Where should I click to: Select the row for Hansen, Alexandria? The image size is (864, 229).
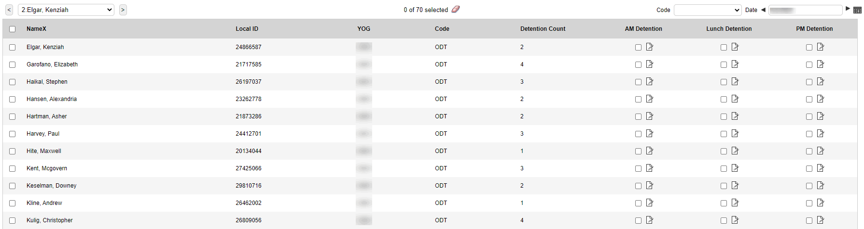[x=13, y=99]
